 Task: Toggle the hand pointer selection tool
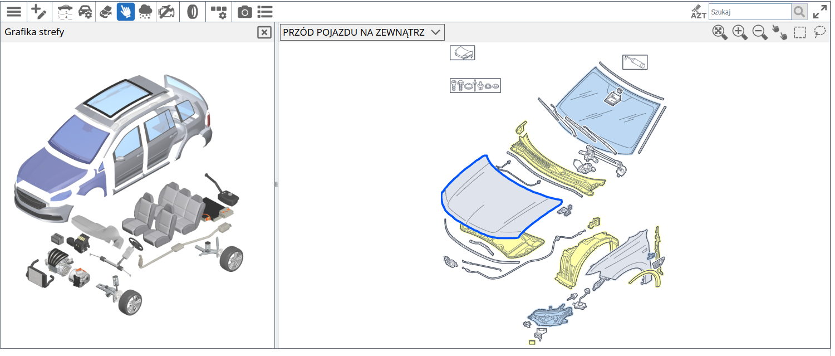pos(125,12)
